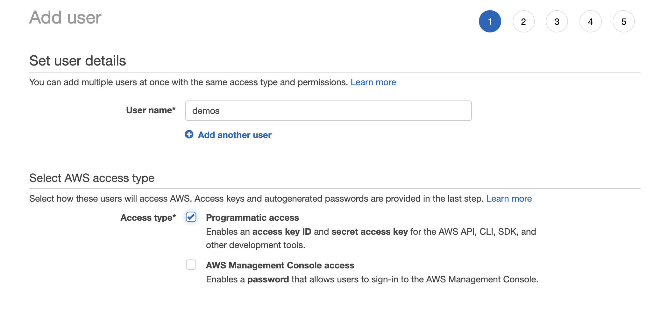
Task: Click the Access type* field label
Action: click(x=148, y=218)
